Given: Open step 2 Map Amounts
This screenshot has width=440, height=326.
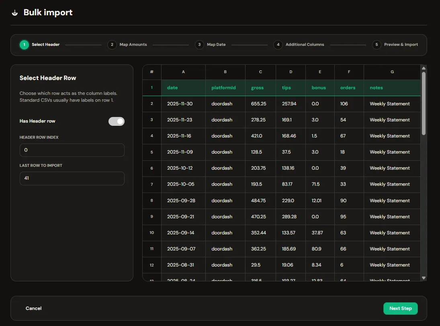Looking at the screenshot, I should (x=127, y=45).
